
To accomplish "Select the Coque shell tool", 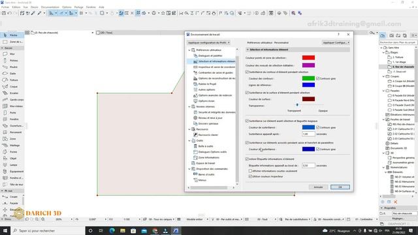I will [12, 87].
